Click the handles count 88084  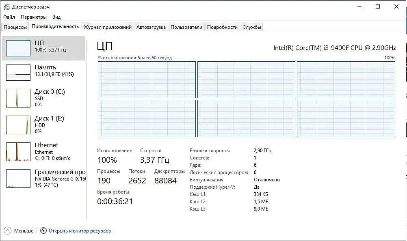(x=165, y=181)
